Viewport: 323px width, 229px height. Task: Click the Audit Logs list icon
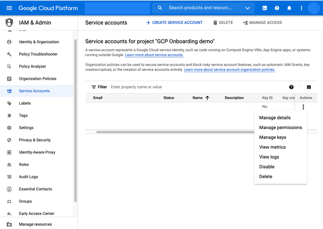9,177
